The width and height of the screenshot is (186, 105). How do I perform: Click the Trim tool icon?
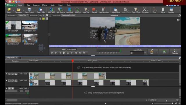click(154, 10)
